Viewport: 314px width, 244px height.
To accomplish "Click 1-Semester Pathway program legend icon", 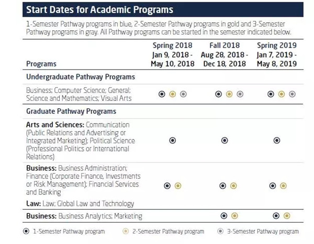I will point(27,231).
